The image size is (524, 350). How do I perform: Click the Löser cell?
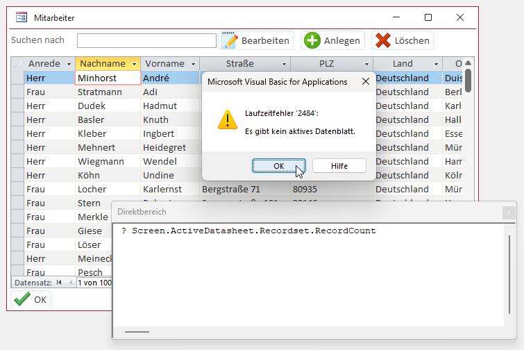pos(94,244)
